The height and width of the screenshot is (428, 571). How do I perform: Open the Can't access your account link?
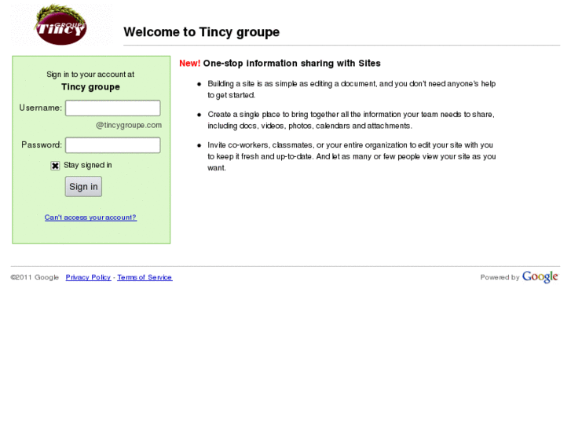click(x=90, y=218)
